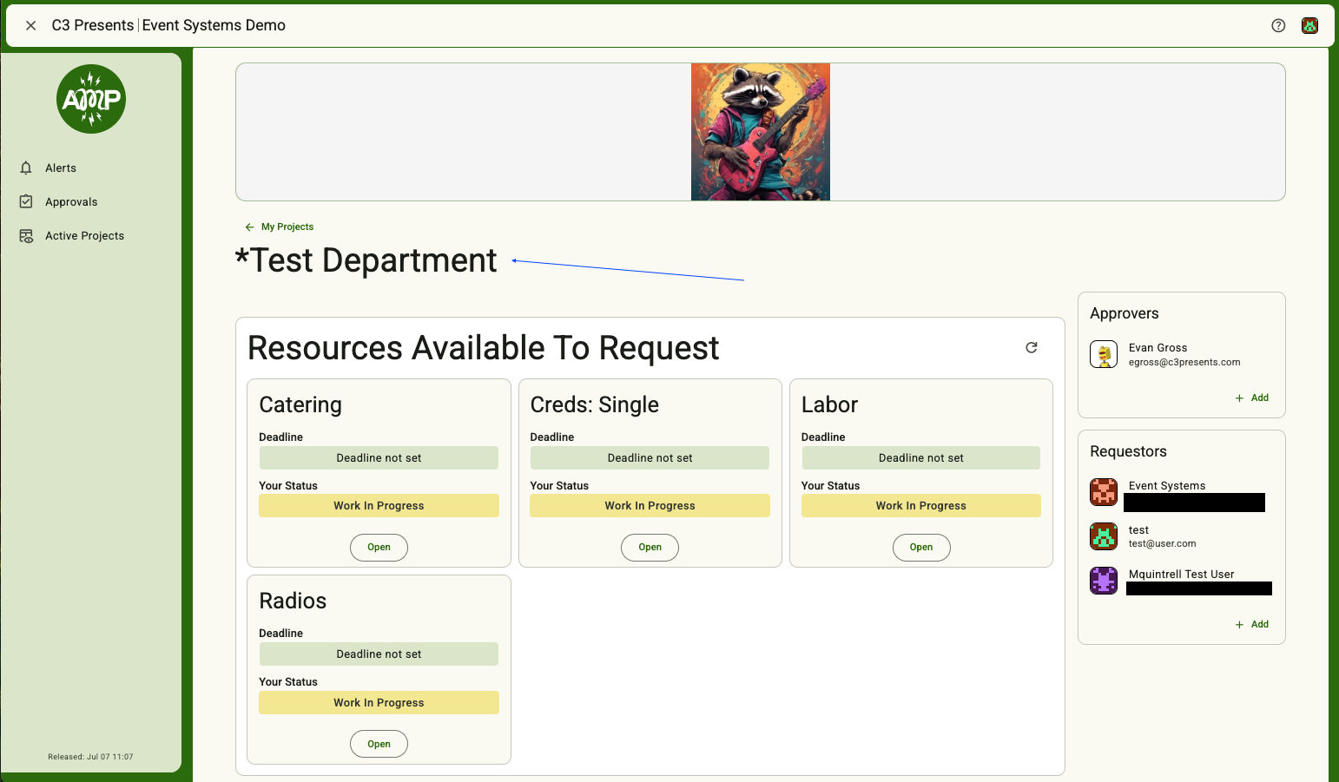Open the Radios resource

[379, 744]
